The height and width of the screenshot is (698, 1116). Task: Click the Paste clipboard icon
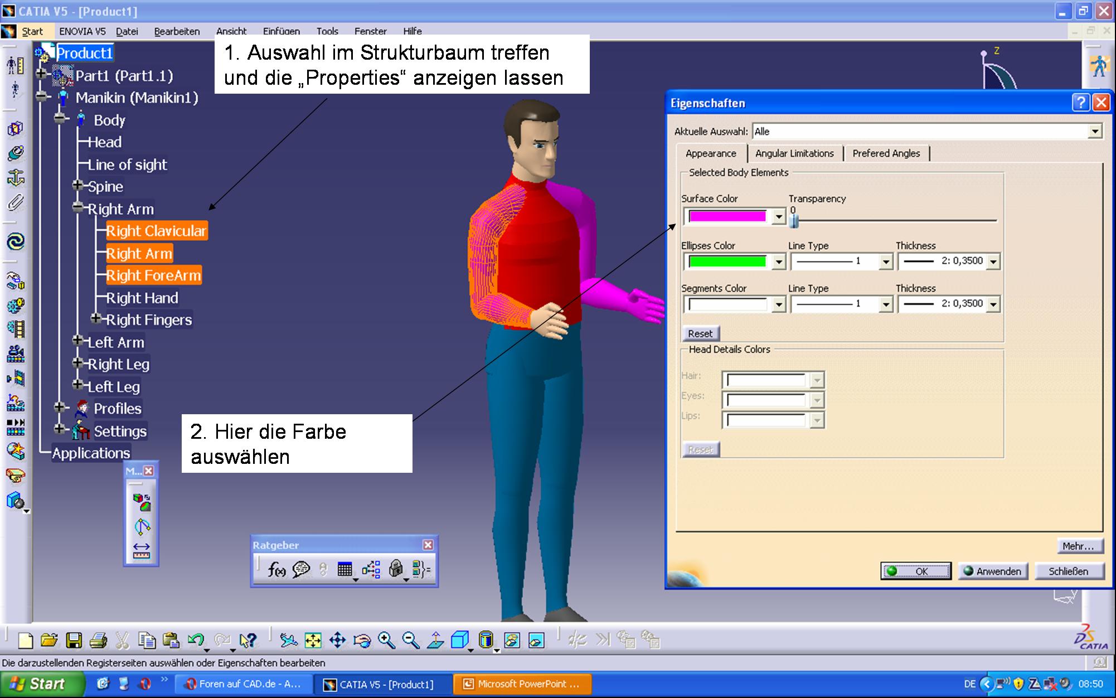pyautogui.click(x=171, y=641)
